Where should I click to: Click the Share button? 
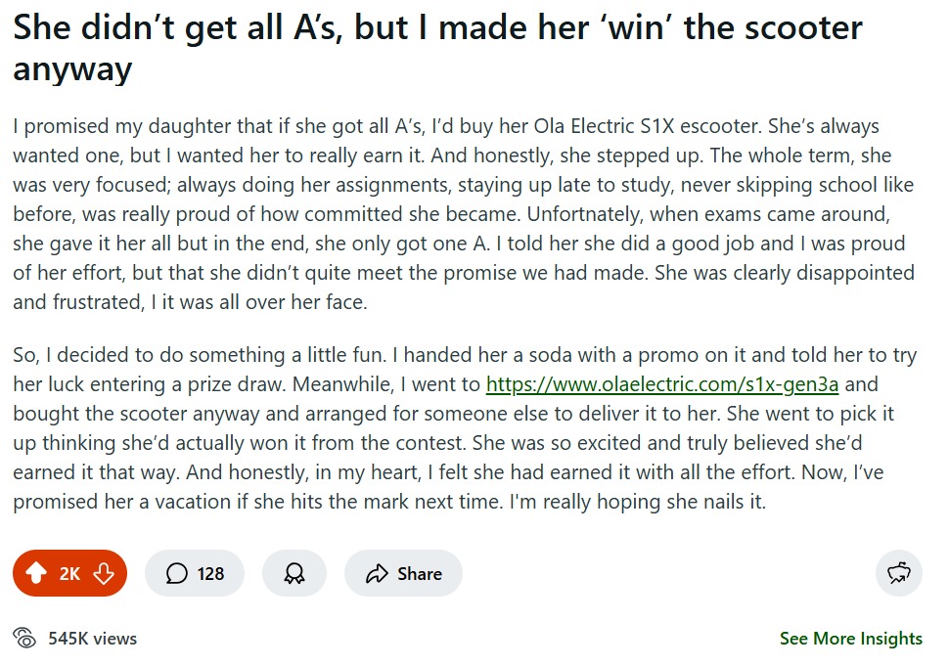pos(403,572)
